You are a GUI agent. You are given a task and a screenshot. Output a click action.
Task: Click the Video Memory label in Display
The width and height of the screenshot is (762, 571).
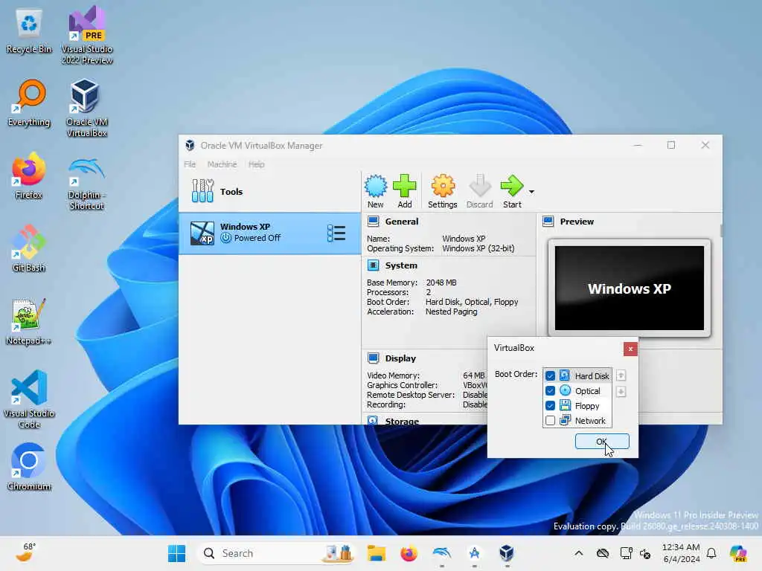[x=393, y=375]
